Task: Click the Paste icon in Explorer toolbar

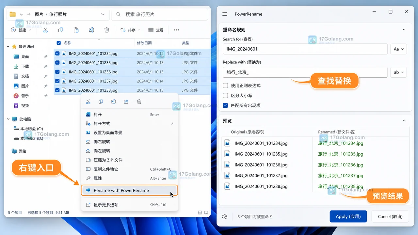Action: pos(76,30)
